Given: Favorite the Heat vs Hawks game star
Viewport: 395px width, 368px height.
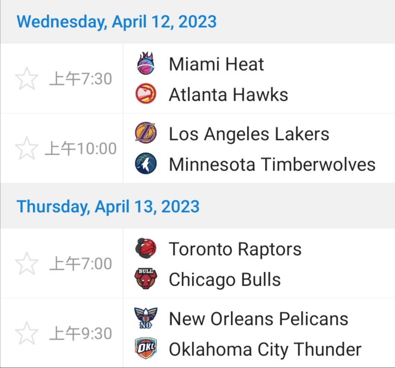Looking at the screenshot, I should (27, 79).
